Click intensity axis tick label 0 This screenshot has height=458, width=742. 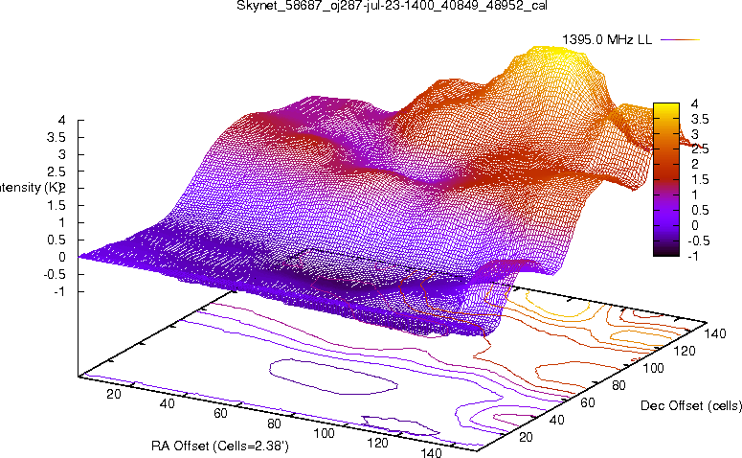coord(61,257)
